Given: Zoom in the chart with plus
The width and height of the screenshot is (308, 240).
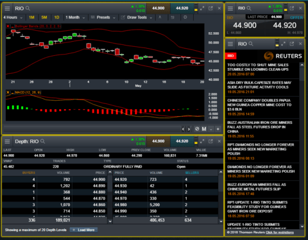Looking at the screenshot, I should (218, 129).
